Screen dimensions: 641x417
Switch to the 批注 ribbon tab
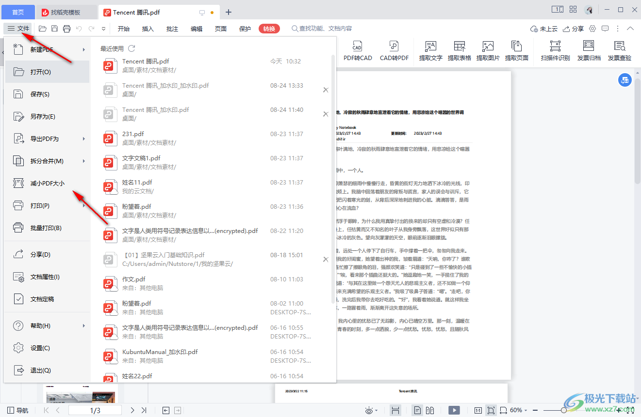click(172, 29)
